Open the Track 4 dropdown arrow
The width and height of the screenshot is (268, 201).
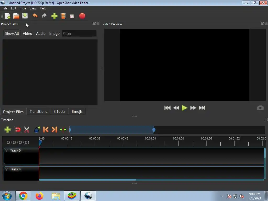[x=7, y=169]
